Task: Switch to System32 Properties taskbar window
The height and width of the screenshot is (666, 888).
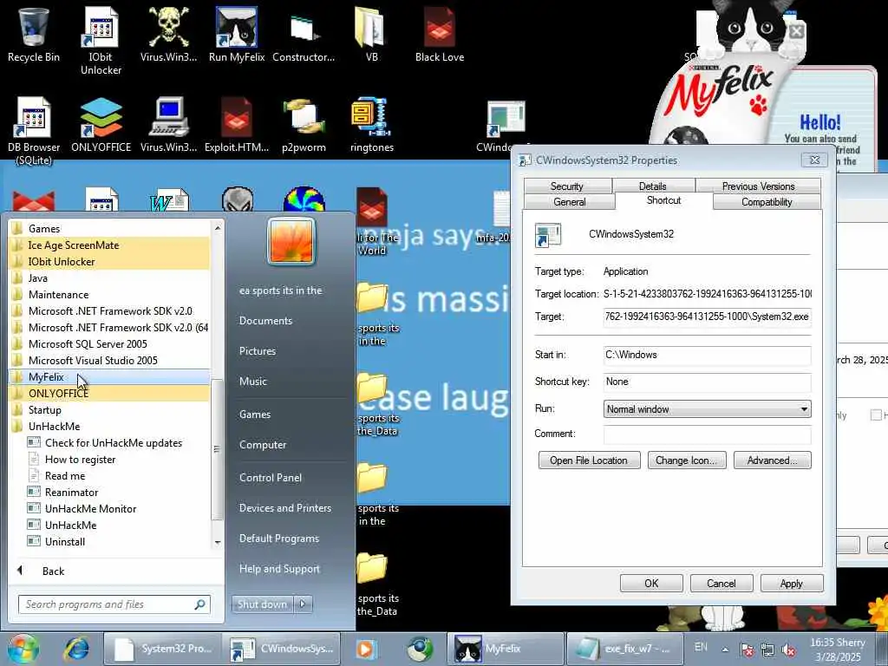Action: [x=163, y=649]
